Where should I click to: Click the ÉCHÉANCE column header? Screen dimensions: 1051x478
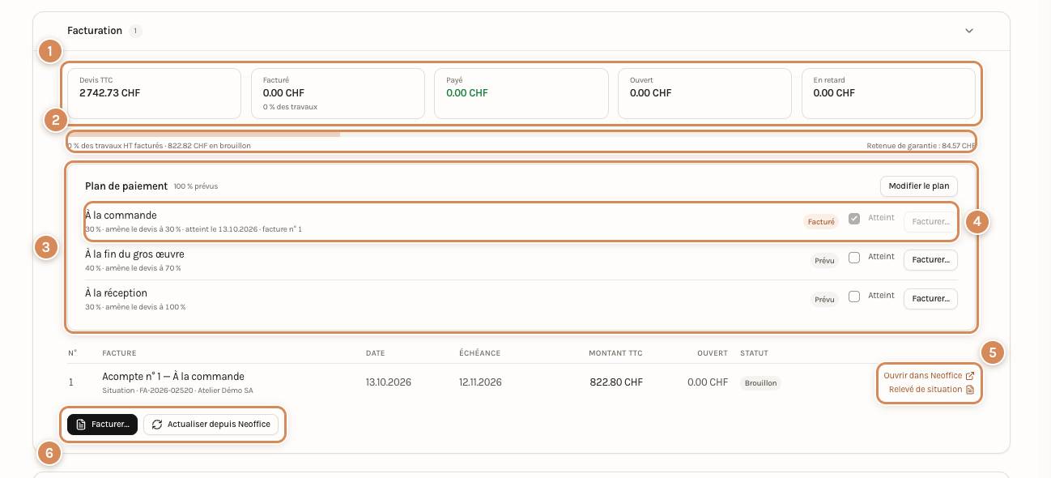pyautogui.click(x=479, y=353)
